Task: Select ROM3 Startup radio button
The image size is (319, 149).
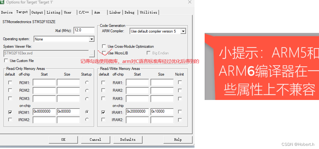Action: (87, 99)
